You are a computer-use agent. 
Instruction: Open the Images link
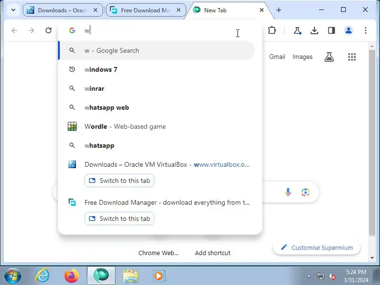pyautogui.click(x=303, y=57)
